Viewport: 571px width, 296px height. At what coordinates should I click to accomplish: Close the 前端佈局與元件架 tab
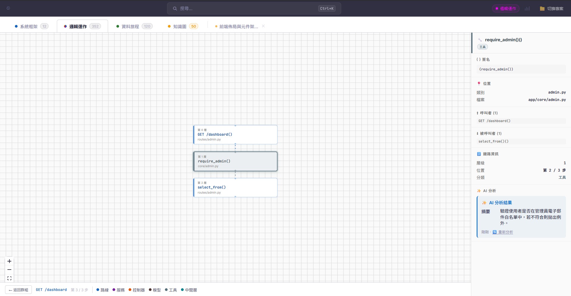(263, 26)
